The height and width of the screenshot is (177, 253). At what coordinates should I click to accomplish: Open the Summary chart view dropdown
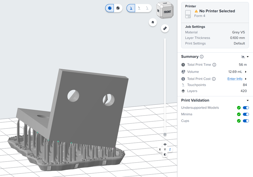pos(245,57)
